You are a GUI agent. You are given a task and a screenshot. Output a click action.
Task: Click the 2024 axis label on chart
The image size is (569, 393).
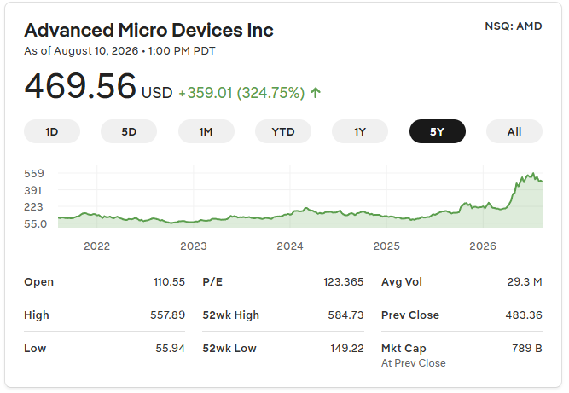tap(290, 246)
